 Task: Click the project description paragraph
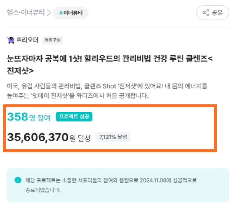[x=107, y=91]
